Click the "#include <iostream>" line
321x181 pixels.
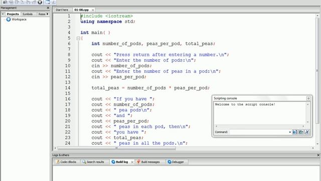pyautogui.click(x=106, y=16)
